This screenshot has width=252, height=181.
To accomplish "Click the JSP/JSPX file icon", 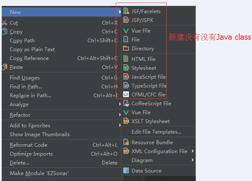I will click(126, 20).
